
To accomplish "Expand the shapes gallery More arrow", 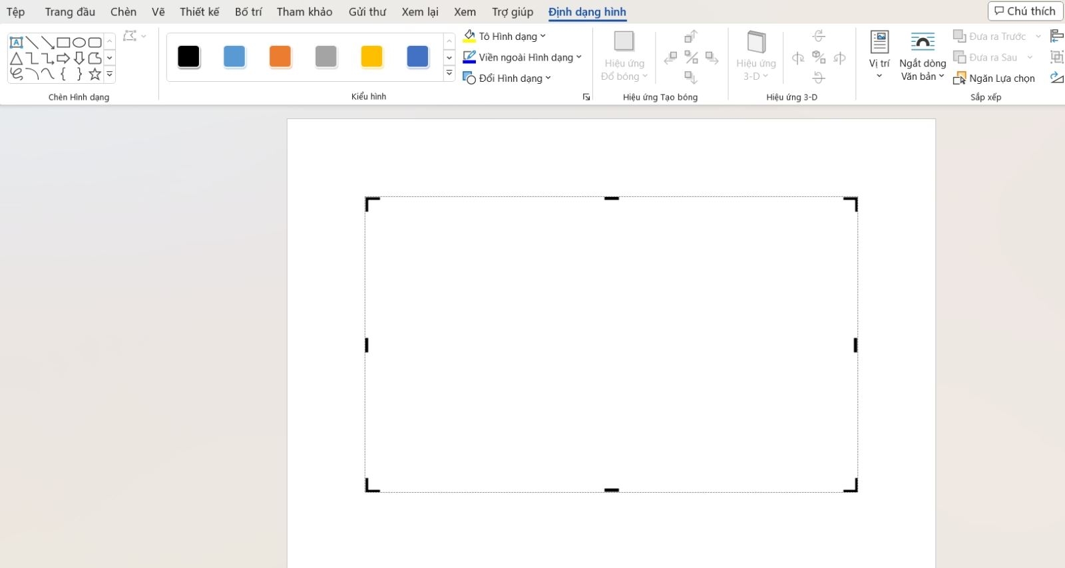I will tap(110, 74).
